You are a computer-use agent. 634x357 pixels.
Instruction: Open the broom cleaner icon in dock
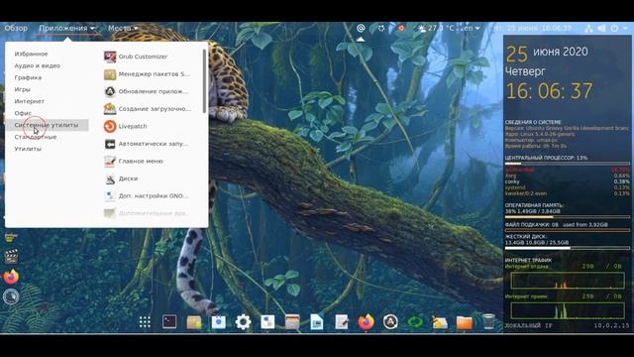tap(440, 322)
